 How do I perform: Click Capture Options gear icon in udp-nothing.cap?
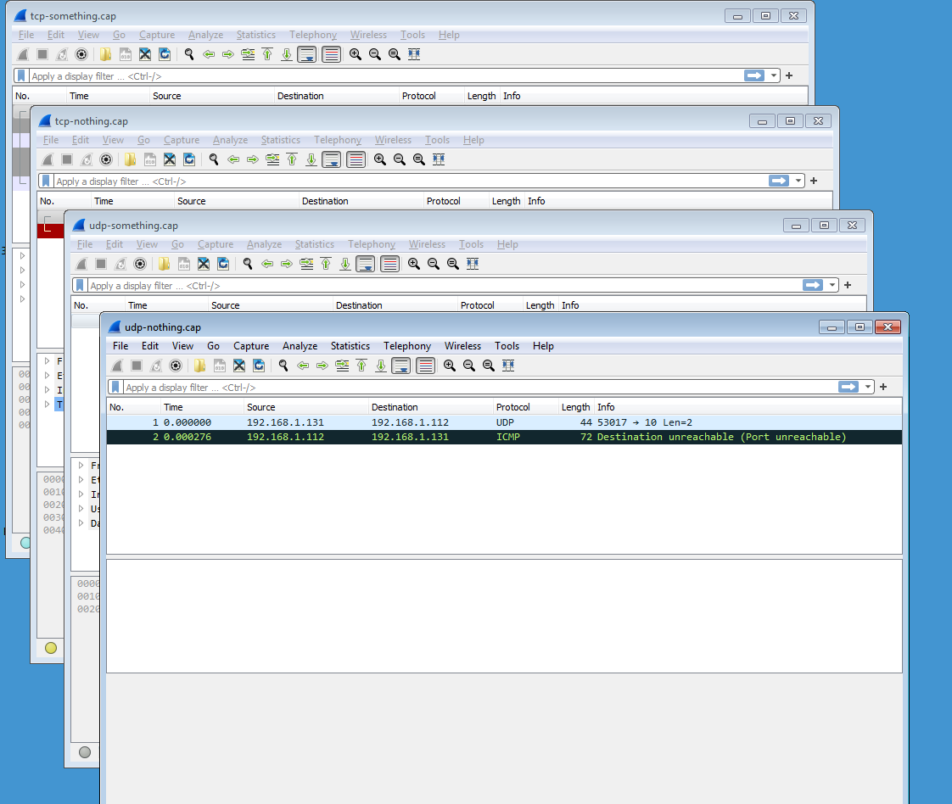click(x=176, y=366)
